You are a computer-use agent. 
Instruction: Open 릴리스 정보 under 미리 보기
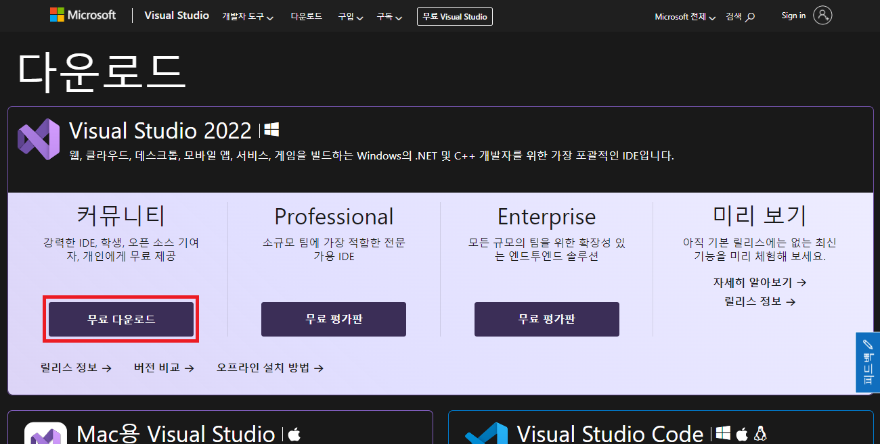coord(760,301)
